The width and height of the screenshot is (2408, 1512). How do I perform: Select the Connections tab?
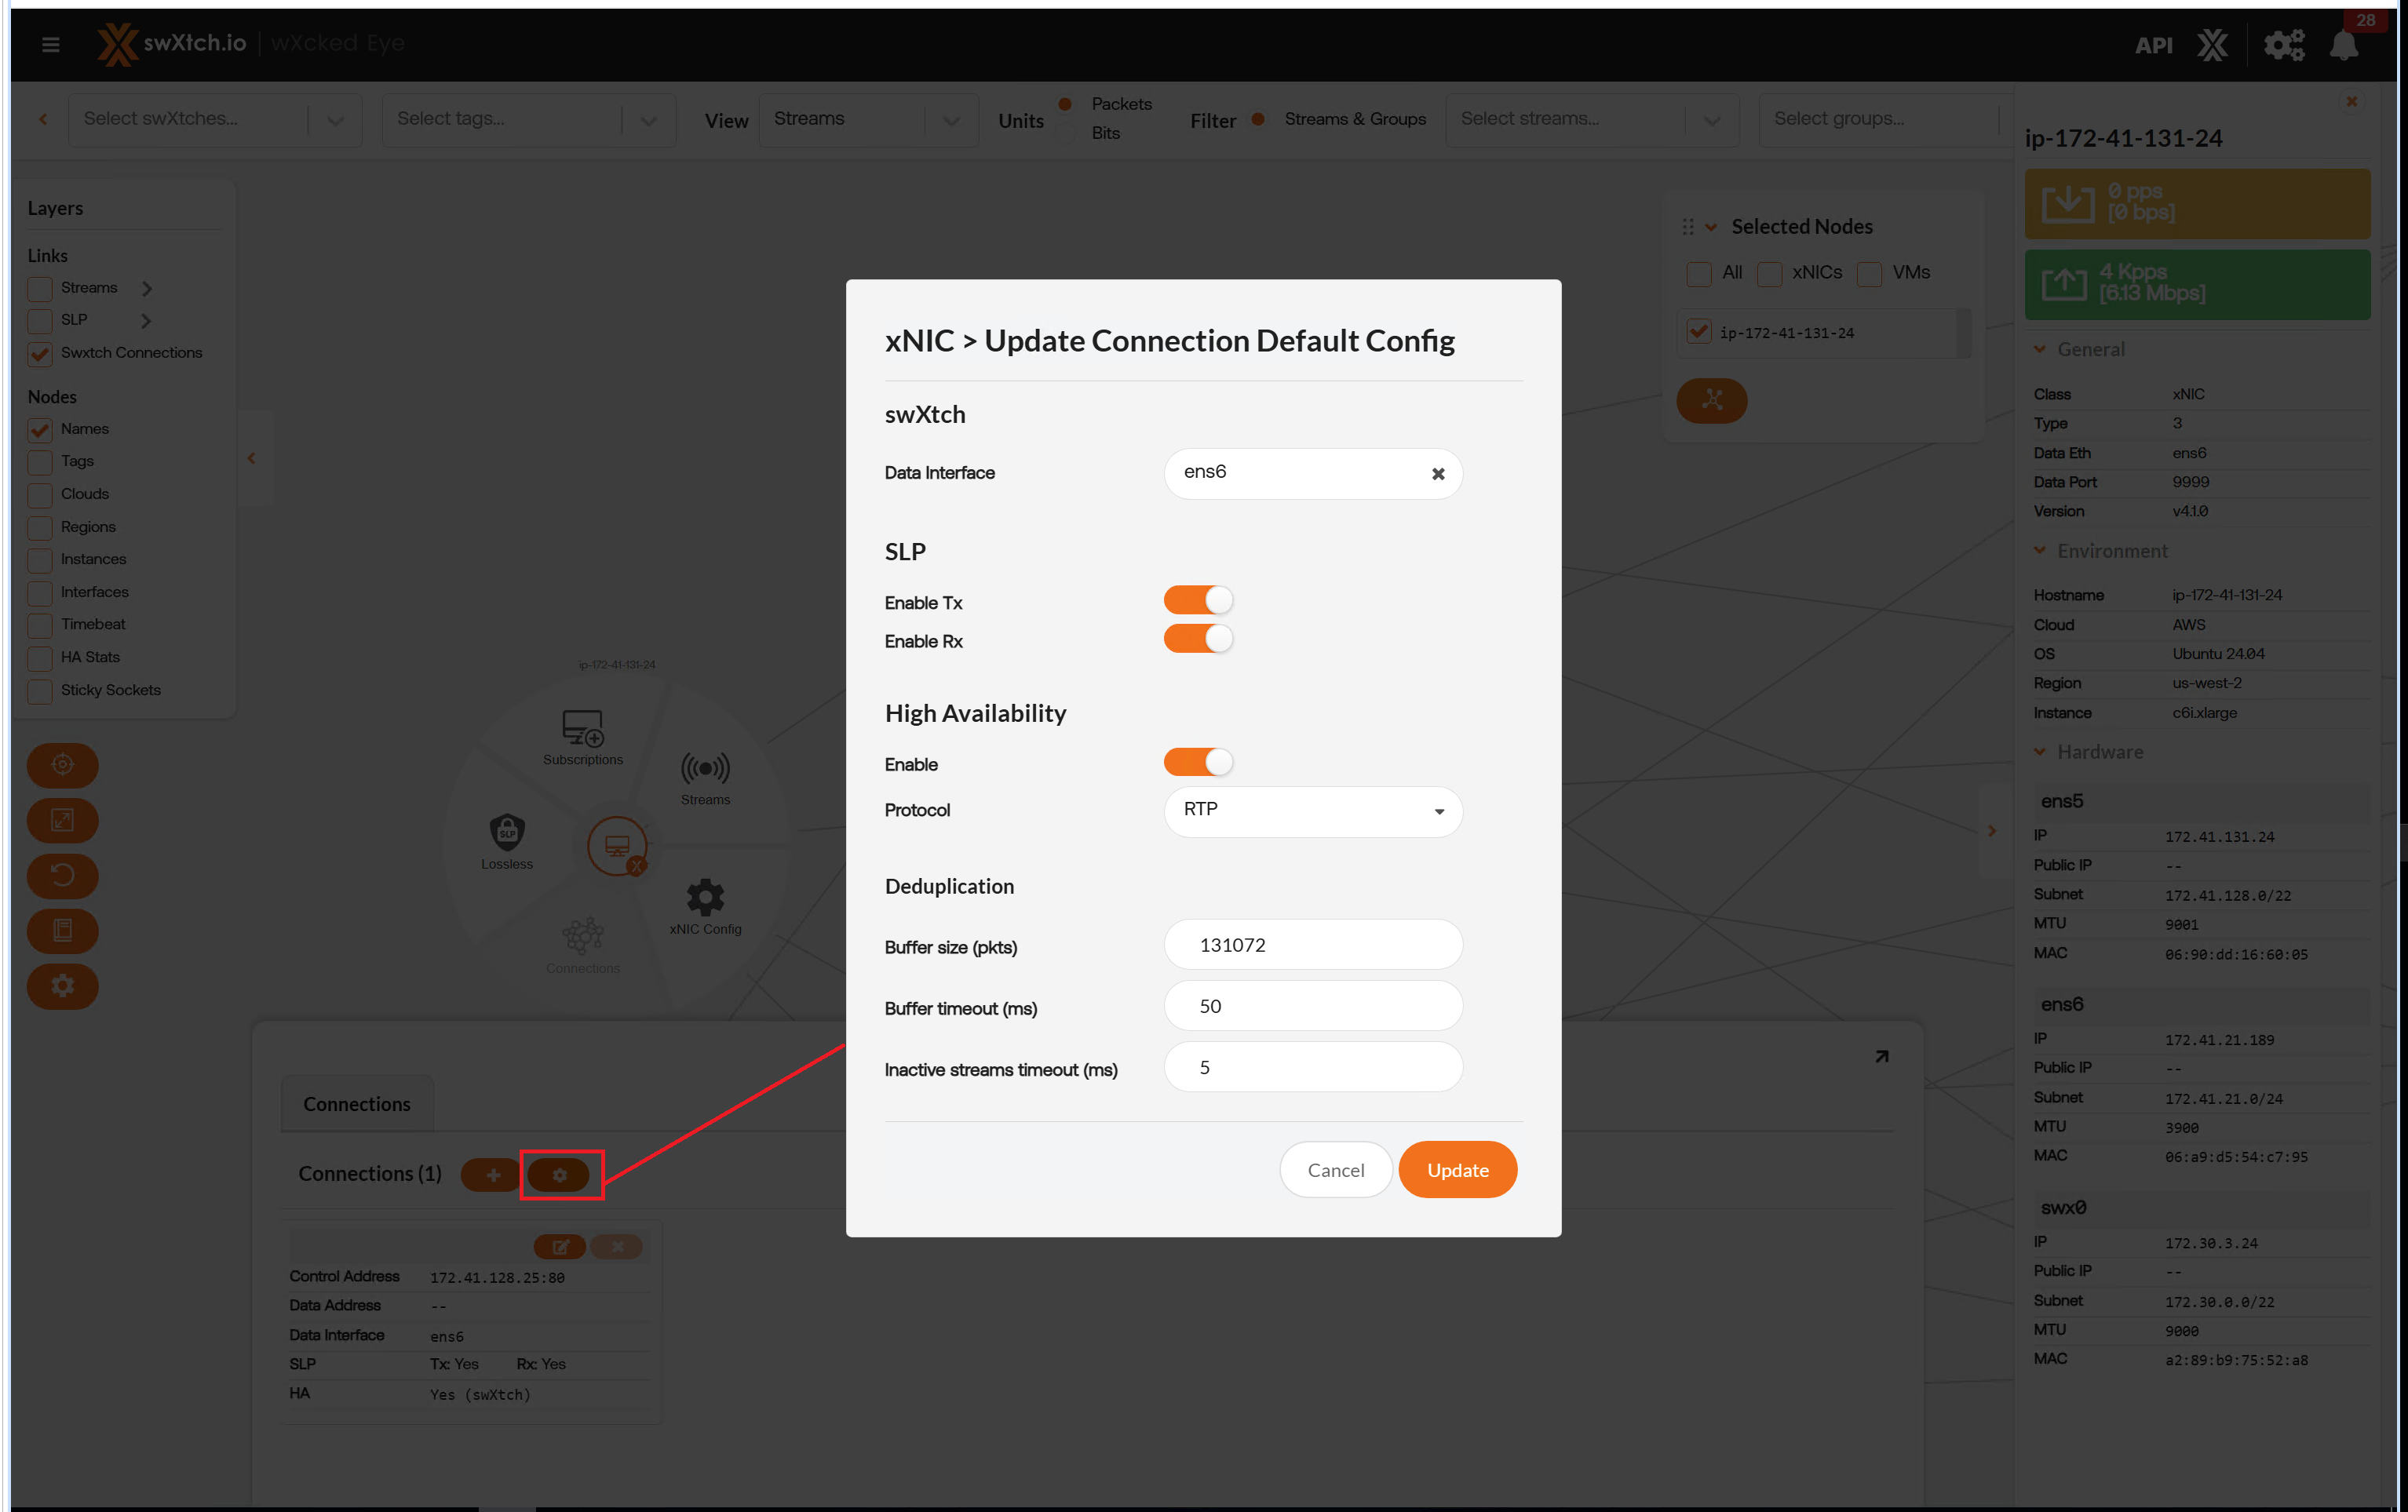pos(357,1104)
